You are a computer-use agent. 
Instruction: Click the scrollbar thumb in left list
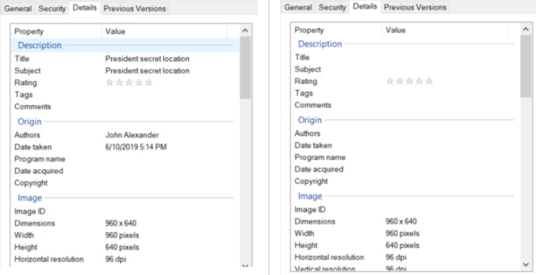click(245, 67)
